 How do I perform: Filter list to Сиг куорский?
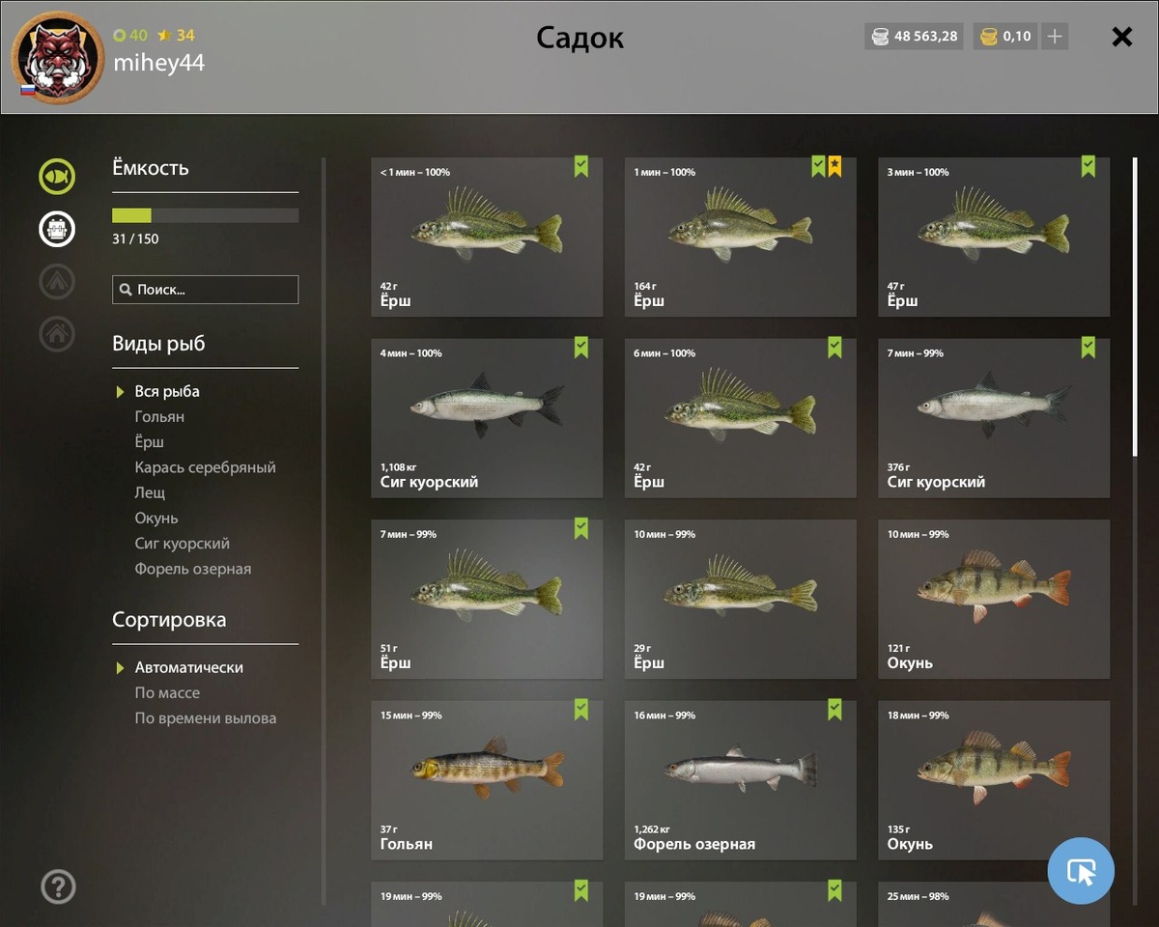click(183, 543)
